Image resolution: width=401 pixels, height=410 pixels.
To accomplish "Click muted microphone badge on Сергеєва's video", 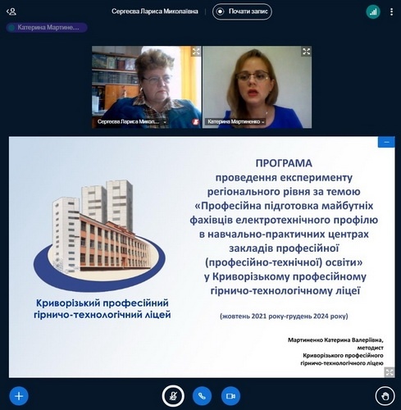I will pos(195,121).
